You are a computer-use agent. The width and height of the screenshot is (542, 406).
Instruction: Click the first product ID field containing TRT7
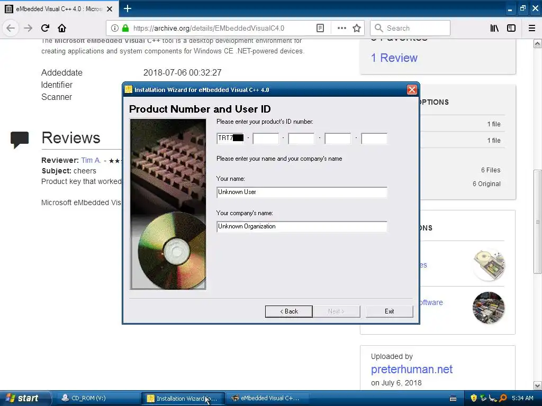(x=231, y=138)
